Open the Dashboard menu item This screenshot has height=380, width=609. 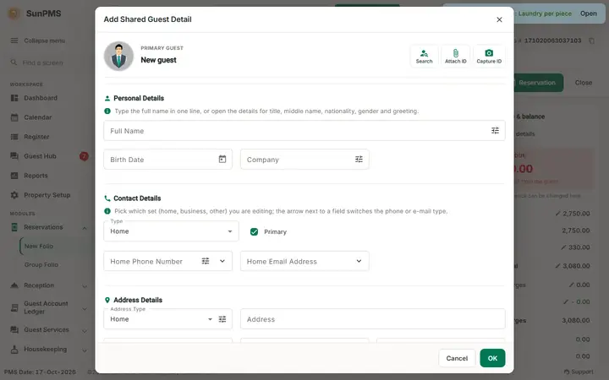(x=41, y=98)
